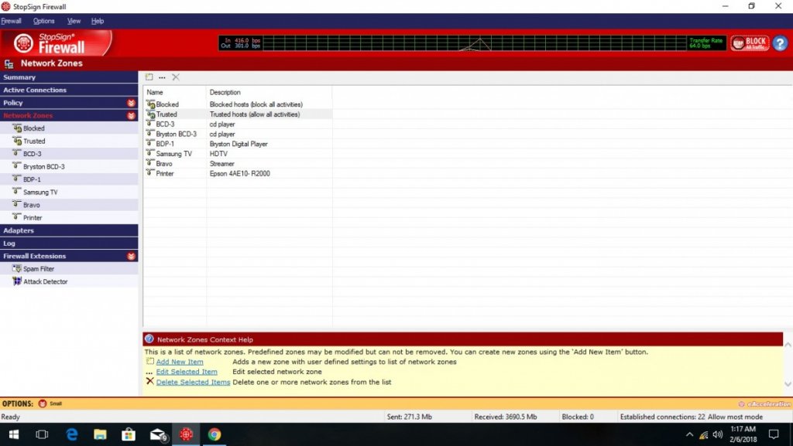
Task: Click the 'Epson 4AE10- R2000' description cell
Action: coord(240,174)
